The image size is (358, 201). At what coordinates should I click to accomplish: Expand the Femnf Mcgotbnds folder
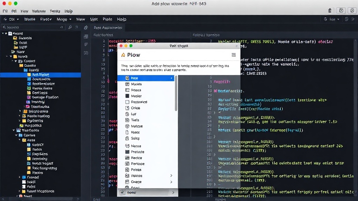tap(20, 191)
